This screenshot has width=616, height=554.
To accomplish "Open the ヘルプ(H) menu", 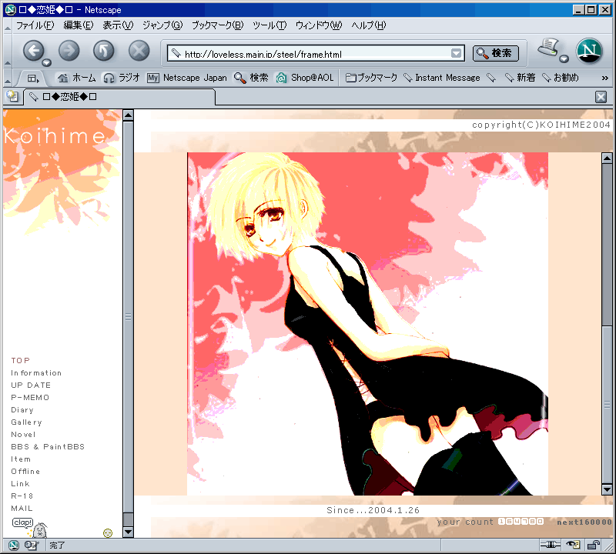I will pos(369,25).
